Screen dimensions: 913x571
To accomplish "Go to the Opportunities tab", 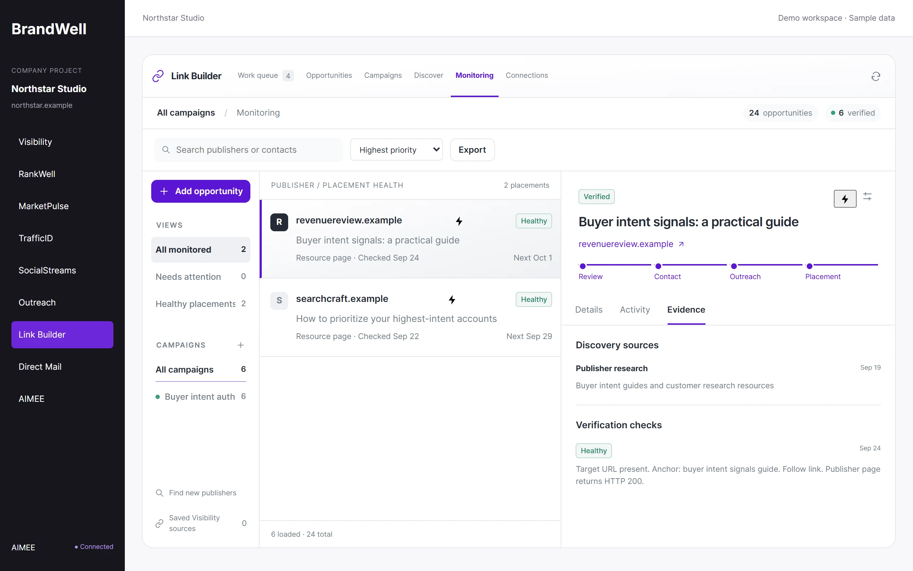I will pyautogui.click(x=328, y=75).
